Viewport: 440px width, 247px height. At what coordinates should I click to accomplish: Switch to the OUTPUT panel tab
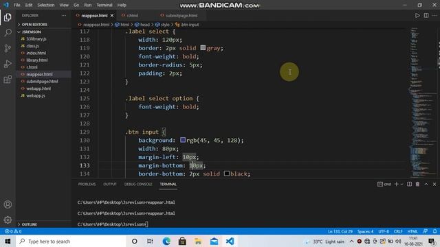110,184
